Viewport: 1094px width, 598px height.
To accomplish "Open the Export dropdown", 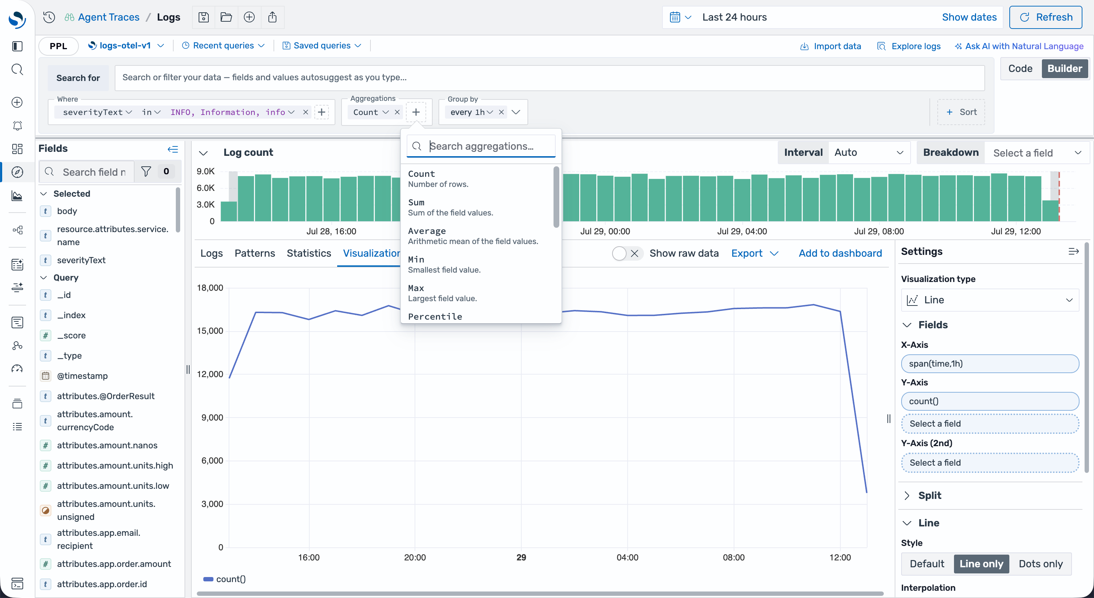I will pos(755,253).
